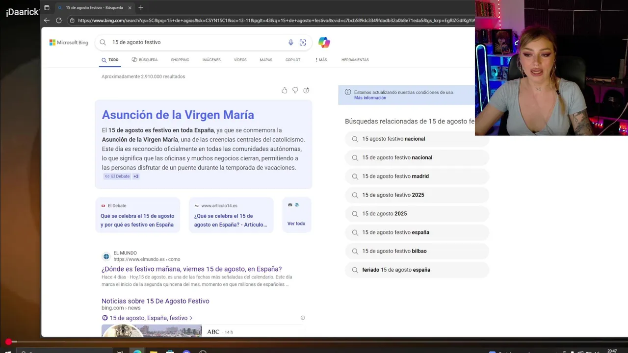The width and height of the screenshot is (628, 353).
Task: Click the 'https://www.elmundo.es › como' URL text
Action: 147,259
